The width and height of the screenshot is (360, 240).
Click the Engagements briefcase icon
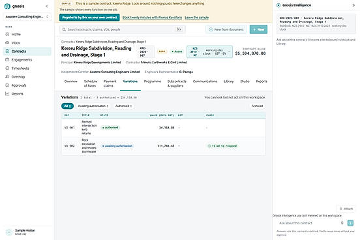7,59
